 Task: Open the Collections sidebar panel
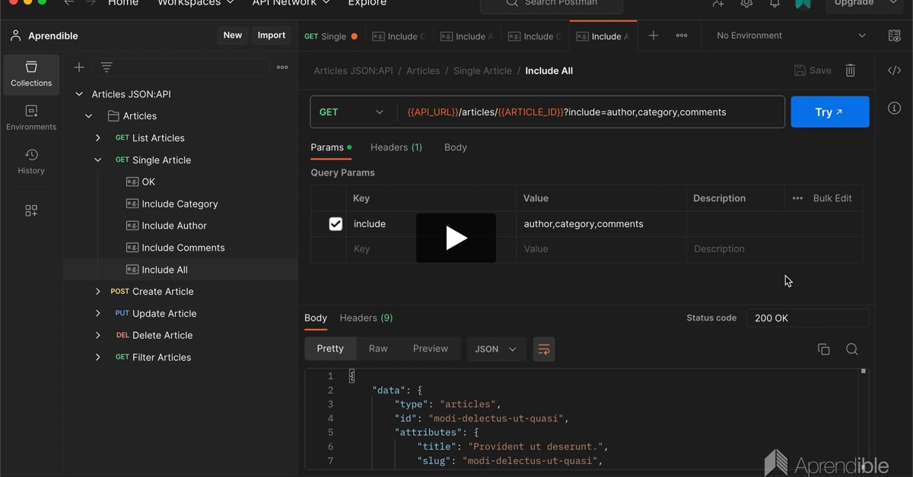point(31,74)
